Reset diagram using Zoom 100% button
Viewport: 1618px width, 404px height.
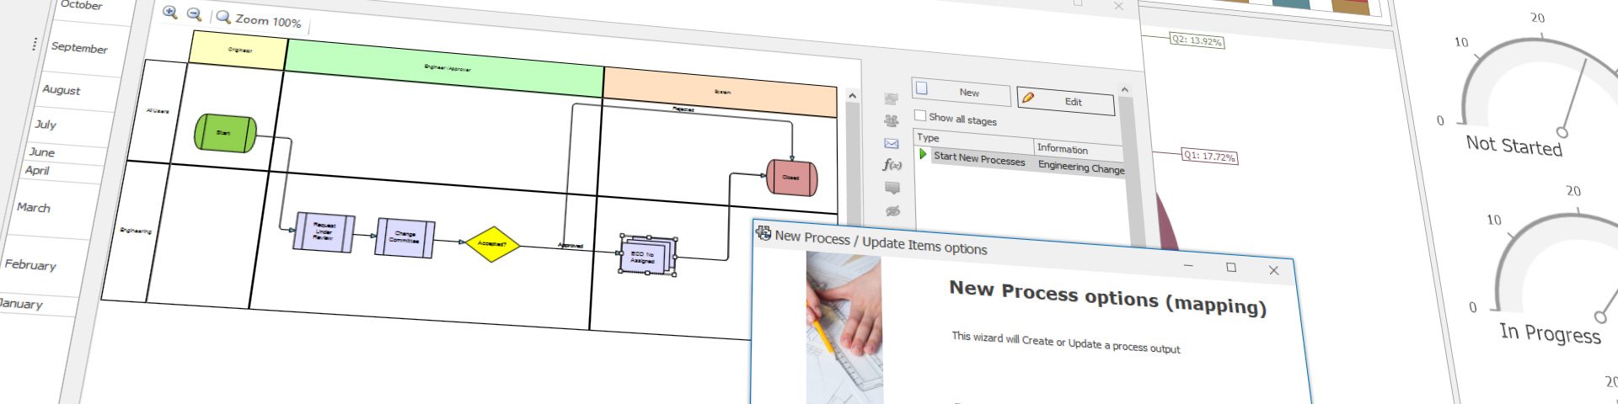click(259, 19)
